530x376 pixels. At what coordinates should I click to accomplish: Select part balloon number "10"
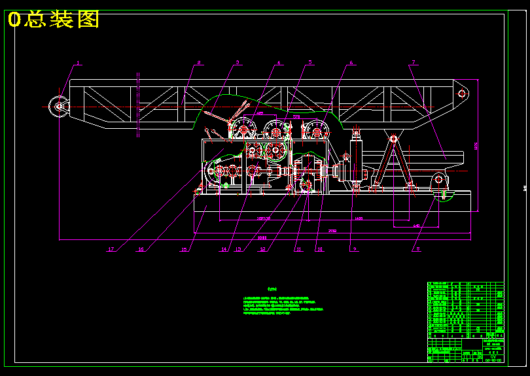[x=320, y=249]
